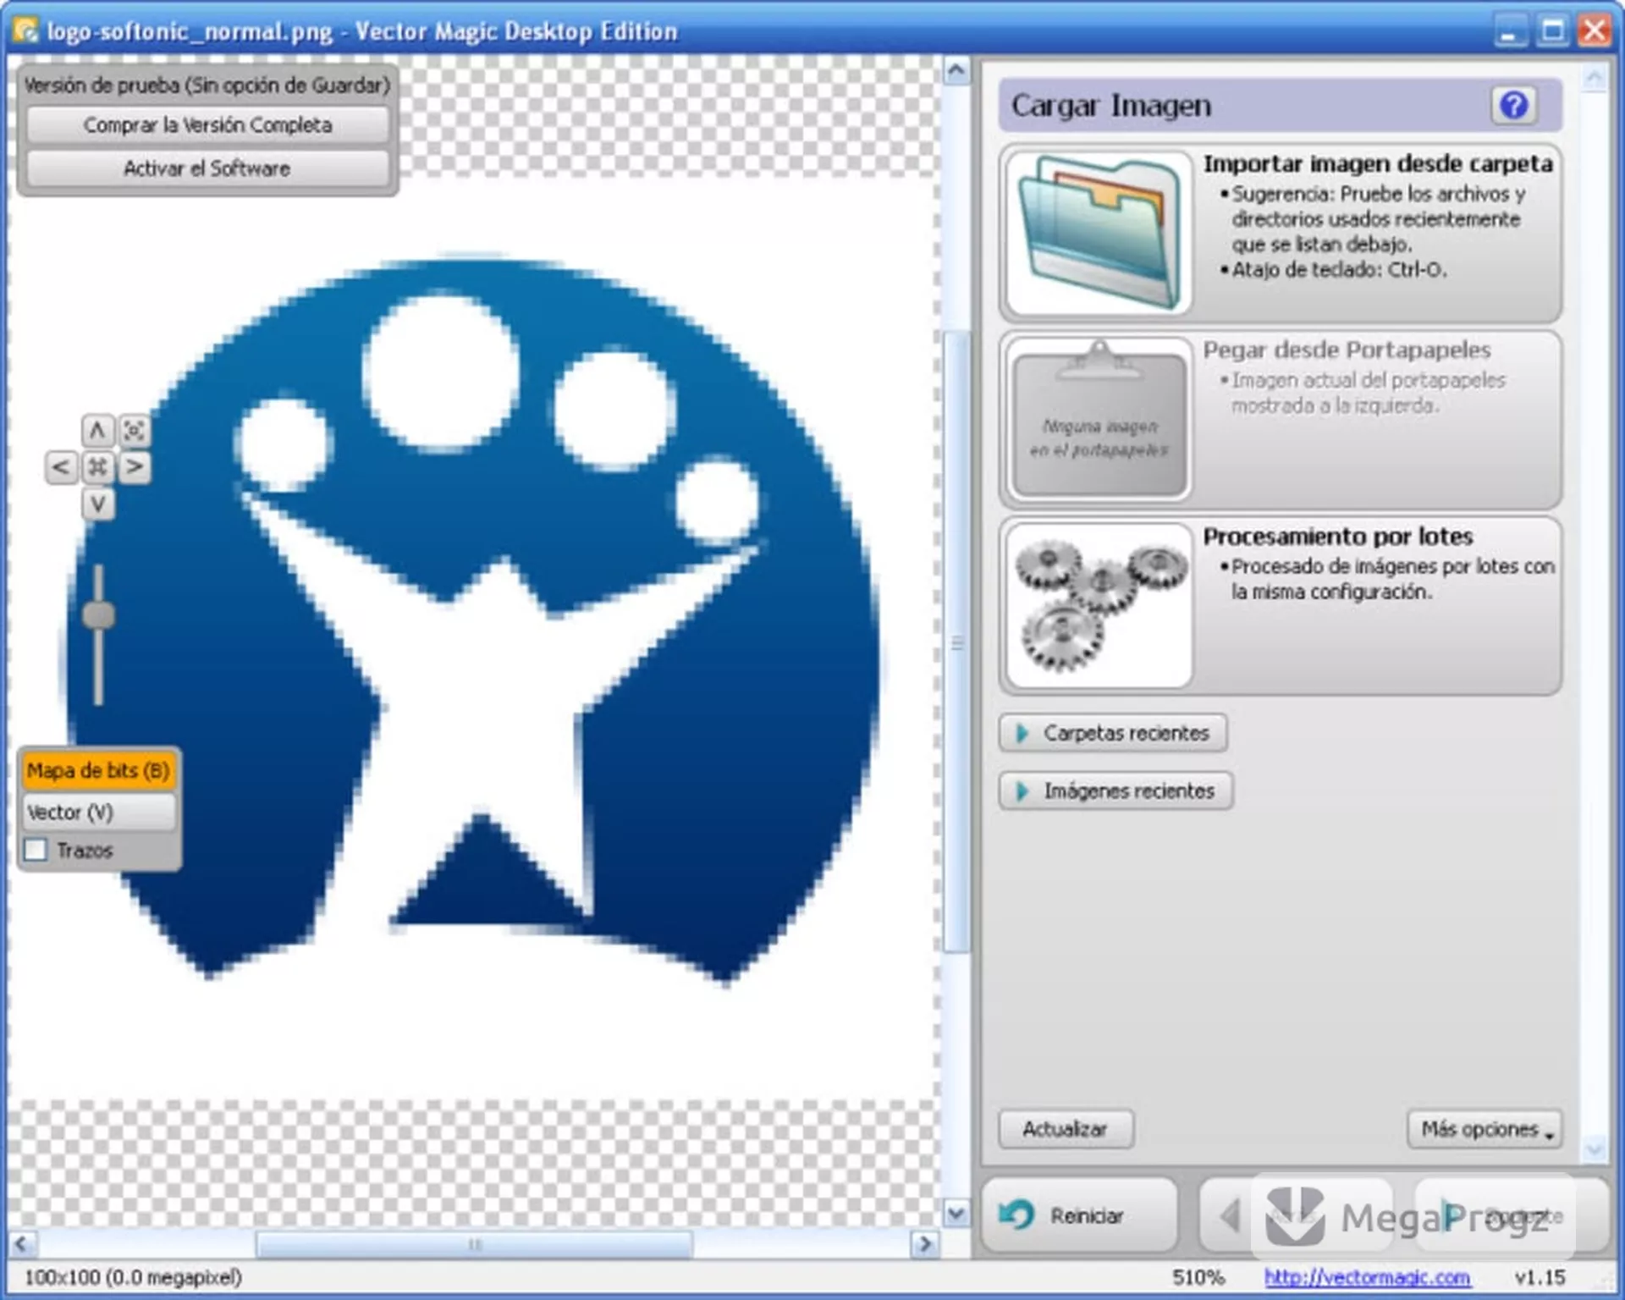Open the vectormagic.com link
Image resolution: width=1625 pixels, height=1300 pixels.
click(x=1367, y=1277)
